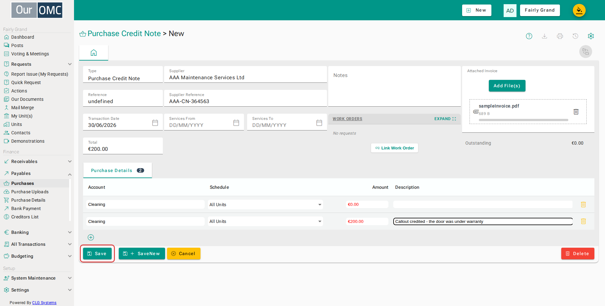Collapse the Payables sidebar section

70,174
